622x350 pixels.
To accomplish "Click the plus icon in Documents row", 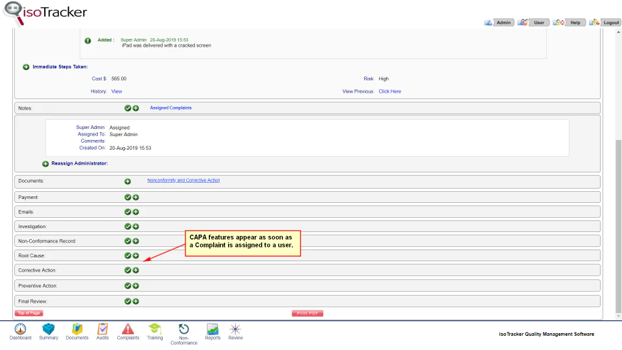I will 128,181.
